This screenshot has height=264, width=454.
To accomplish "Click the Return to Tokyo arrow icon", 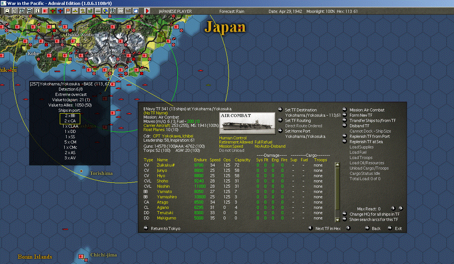I will (146, 228).
